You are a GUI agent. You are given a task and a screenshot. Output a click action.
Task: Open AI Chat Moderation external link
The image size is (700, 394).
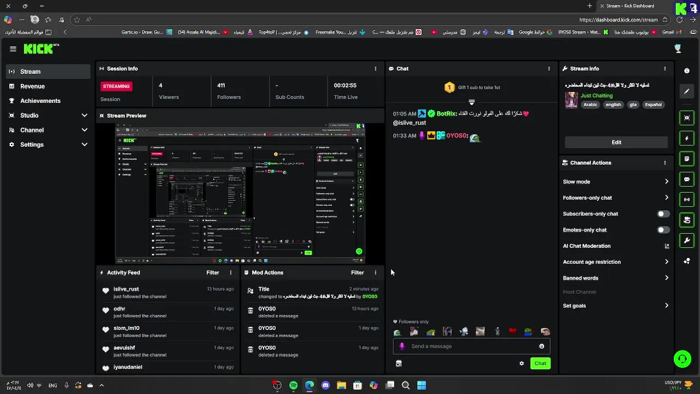tap(667, 246)
